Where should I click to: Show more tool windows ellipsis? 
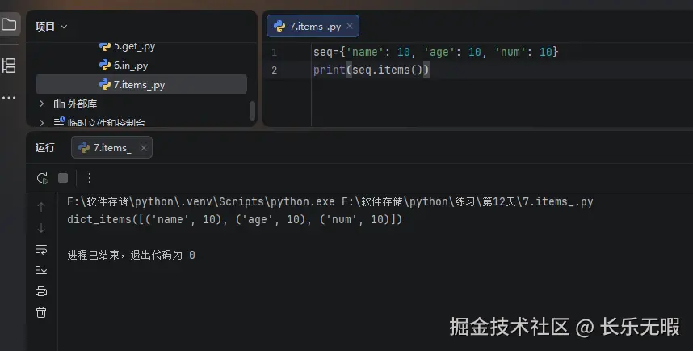(x=9, y=98)
